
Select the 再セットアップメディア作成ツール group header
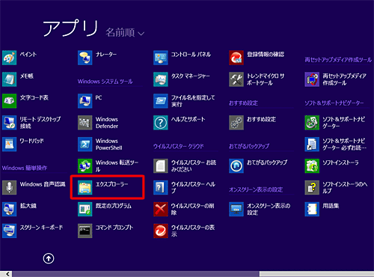[x=338, y=60]
